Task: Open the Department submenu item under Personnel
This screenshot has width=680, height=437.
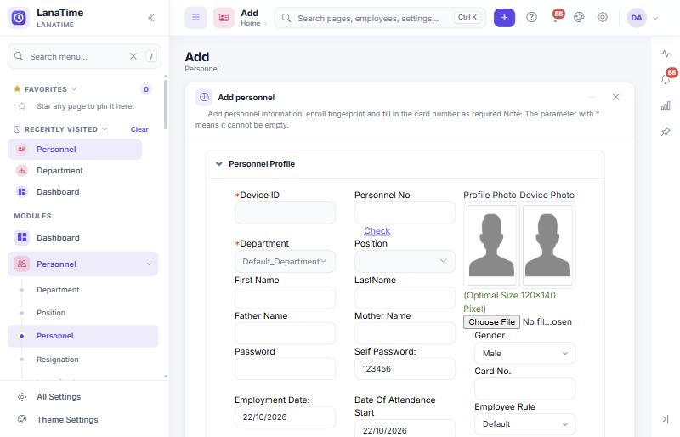Action: click(58, 290)
